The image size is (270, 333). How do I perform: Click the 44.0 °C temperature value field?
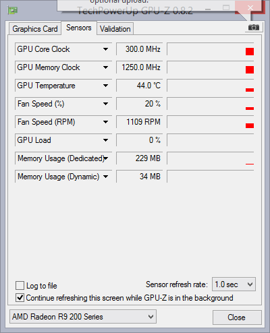coord(139,86)
